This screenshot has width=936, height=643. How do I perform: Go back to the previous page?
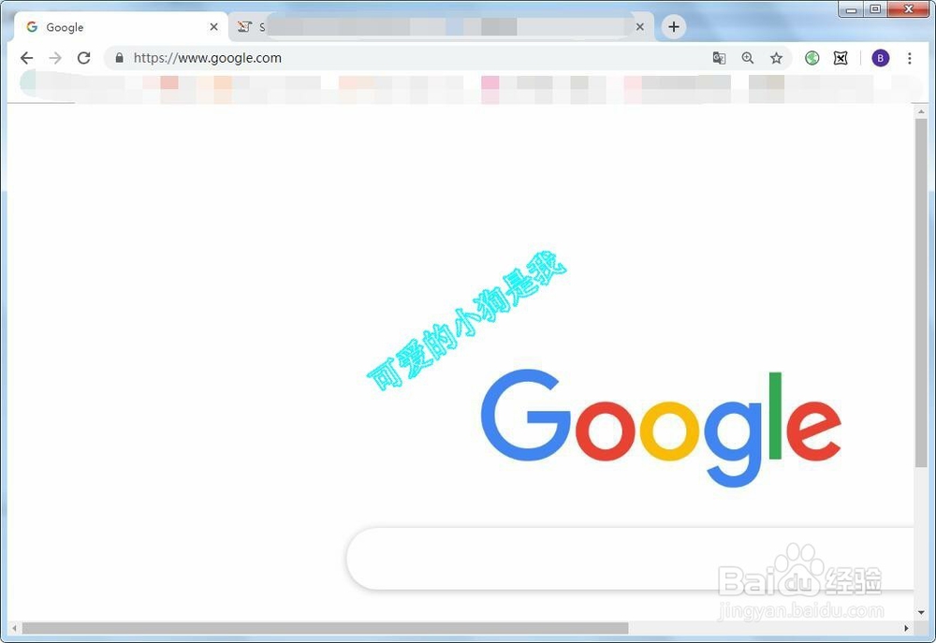pyautogui.click(x=26, y=58)
